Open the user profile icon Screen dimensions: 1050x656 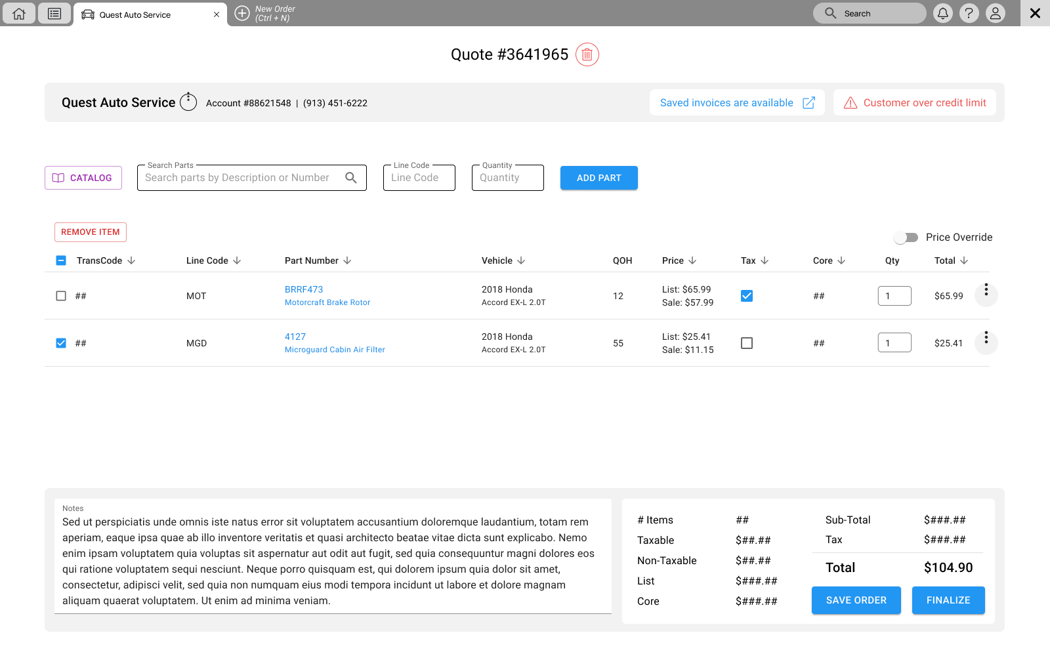coord(995,13)
